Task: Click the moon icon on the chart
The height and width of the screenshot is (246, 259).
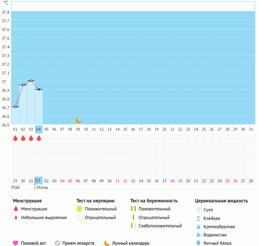Action: tap(78, 120)
